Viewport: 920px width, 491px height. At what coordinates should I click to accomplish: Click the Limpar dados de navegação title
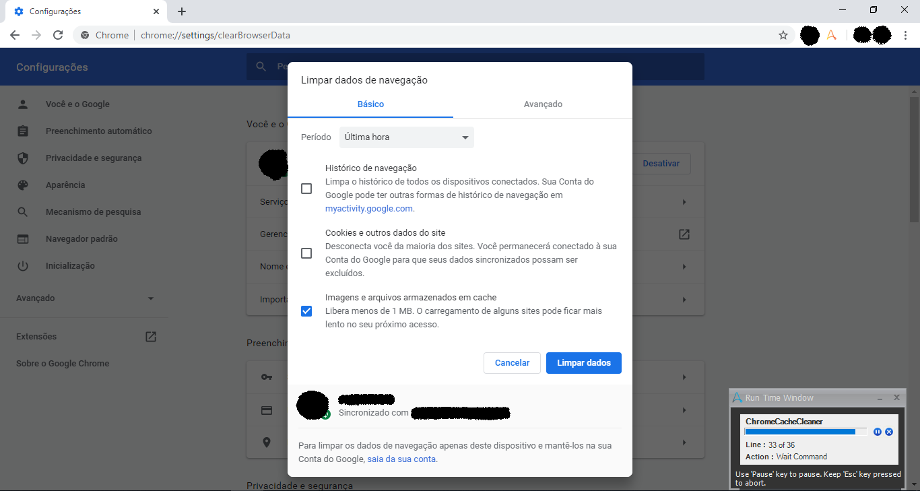pyautogui.click(x=364, y=80)
